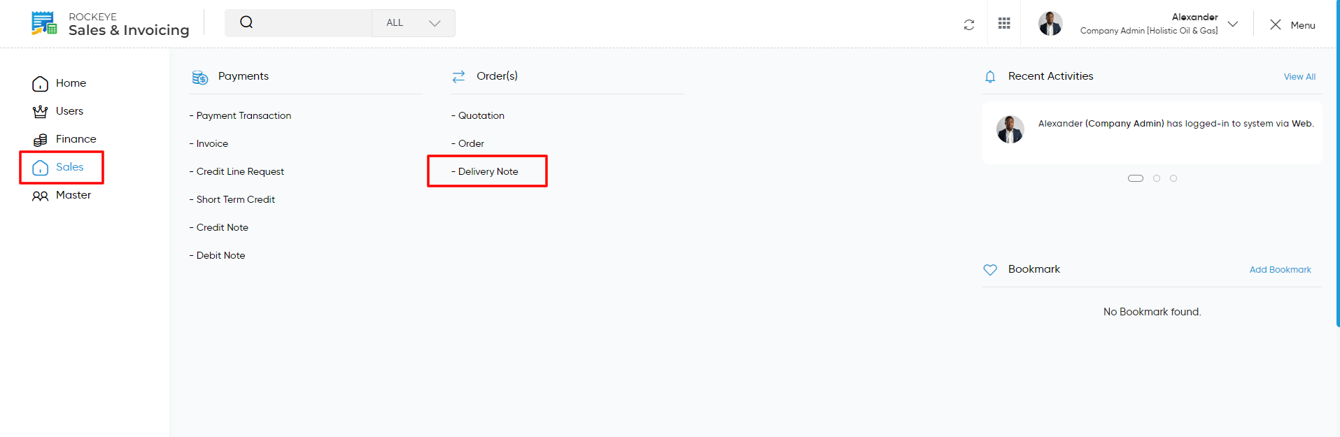Viewport: 1340px width, 437px height.
Task: Click the refresh sync icon
Action: coord(969,24)
